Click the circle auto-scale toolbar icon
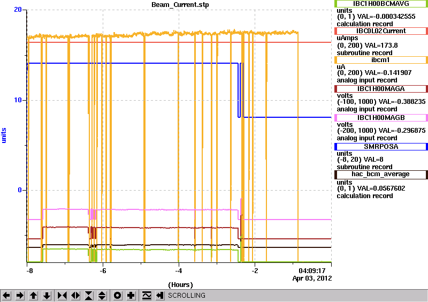The height and width of the screenshot is (302, 428). [x=118, y=296]
